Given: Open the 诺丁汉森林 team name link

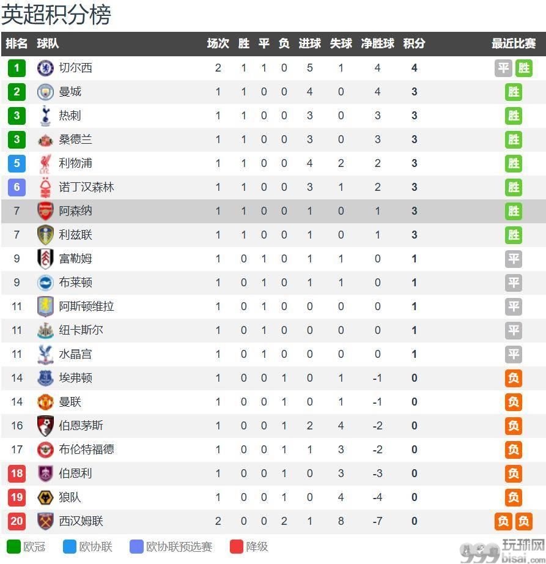Looking at the screenshot, I should pyautogui.click(x=86, y=187).
